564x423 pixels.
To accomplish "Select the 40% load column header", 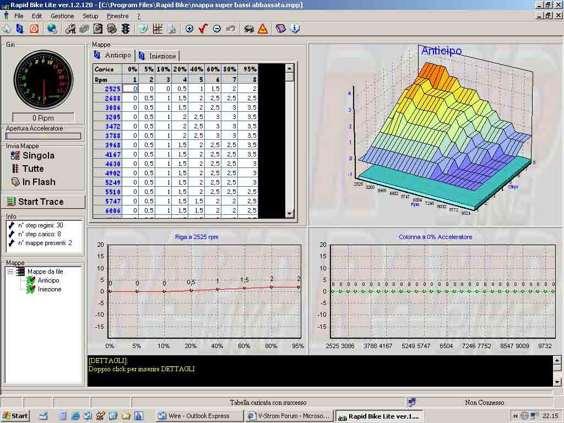I will pyautogui.click(x=197, y=69).
